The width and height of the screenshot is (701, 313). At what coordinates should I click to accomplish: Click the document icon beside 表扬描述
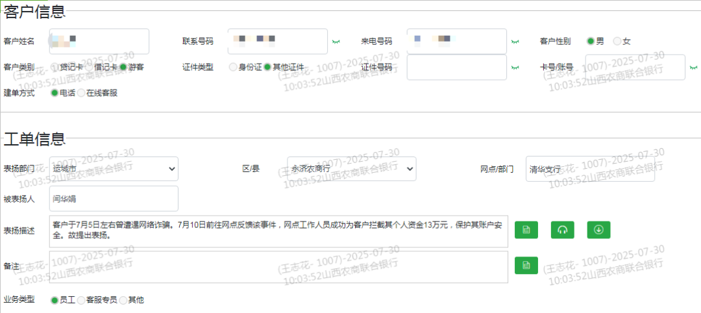pyautogui.click(x=526, y=230)
